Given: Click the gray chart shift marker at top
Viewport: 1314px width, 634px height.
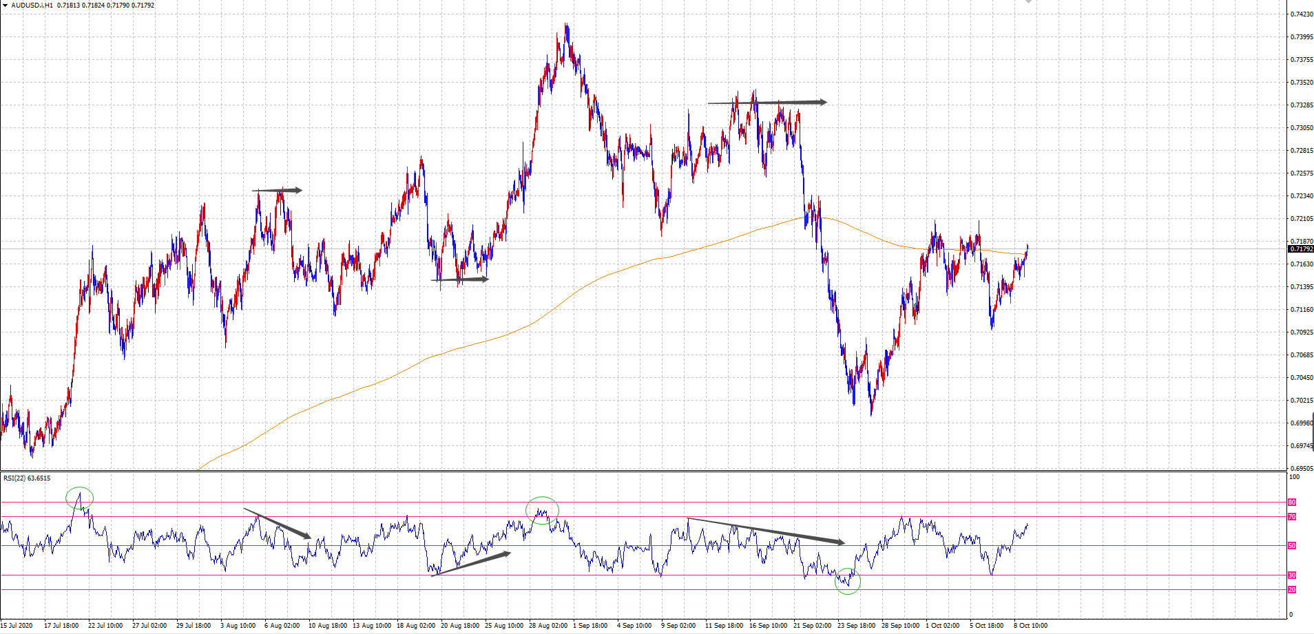Looking at the screenshot, I should point(1028,2).
